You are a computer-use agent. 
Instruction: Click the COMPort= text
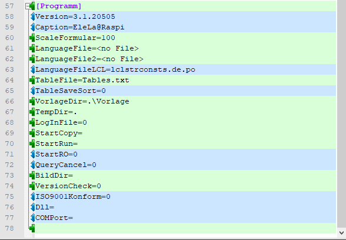(54, 218)
